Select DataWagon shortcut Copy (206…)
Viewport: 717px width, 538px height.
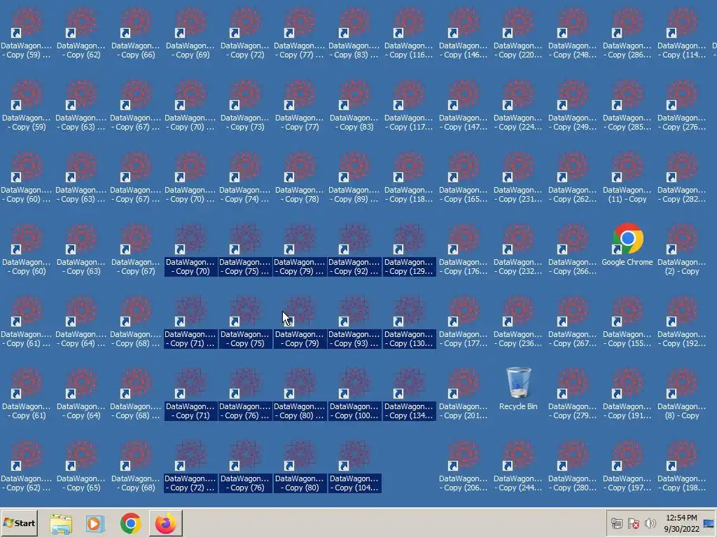coord(464,466)
